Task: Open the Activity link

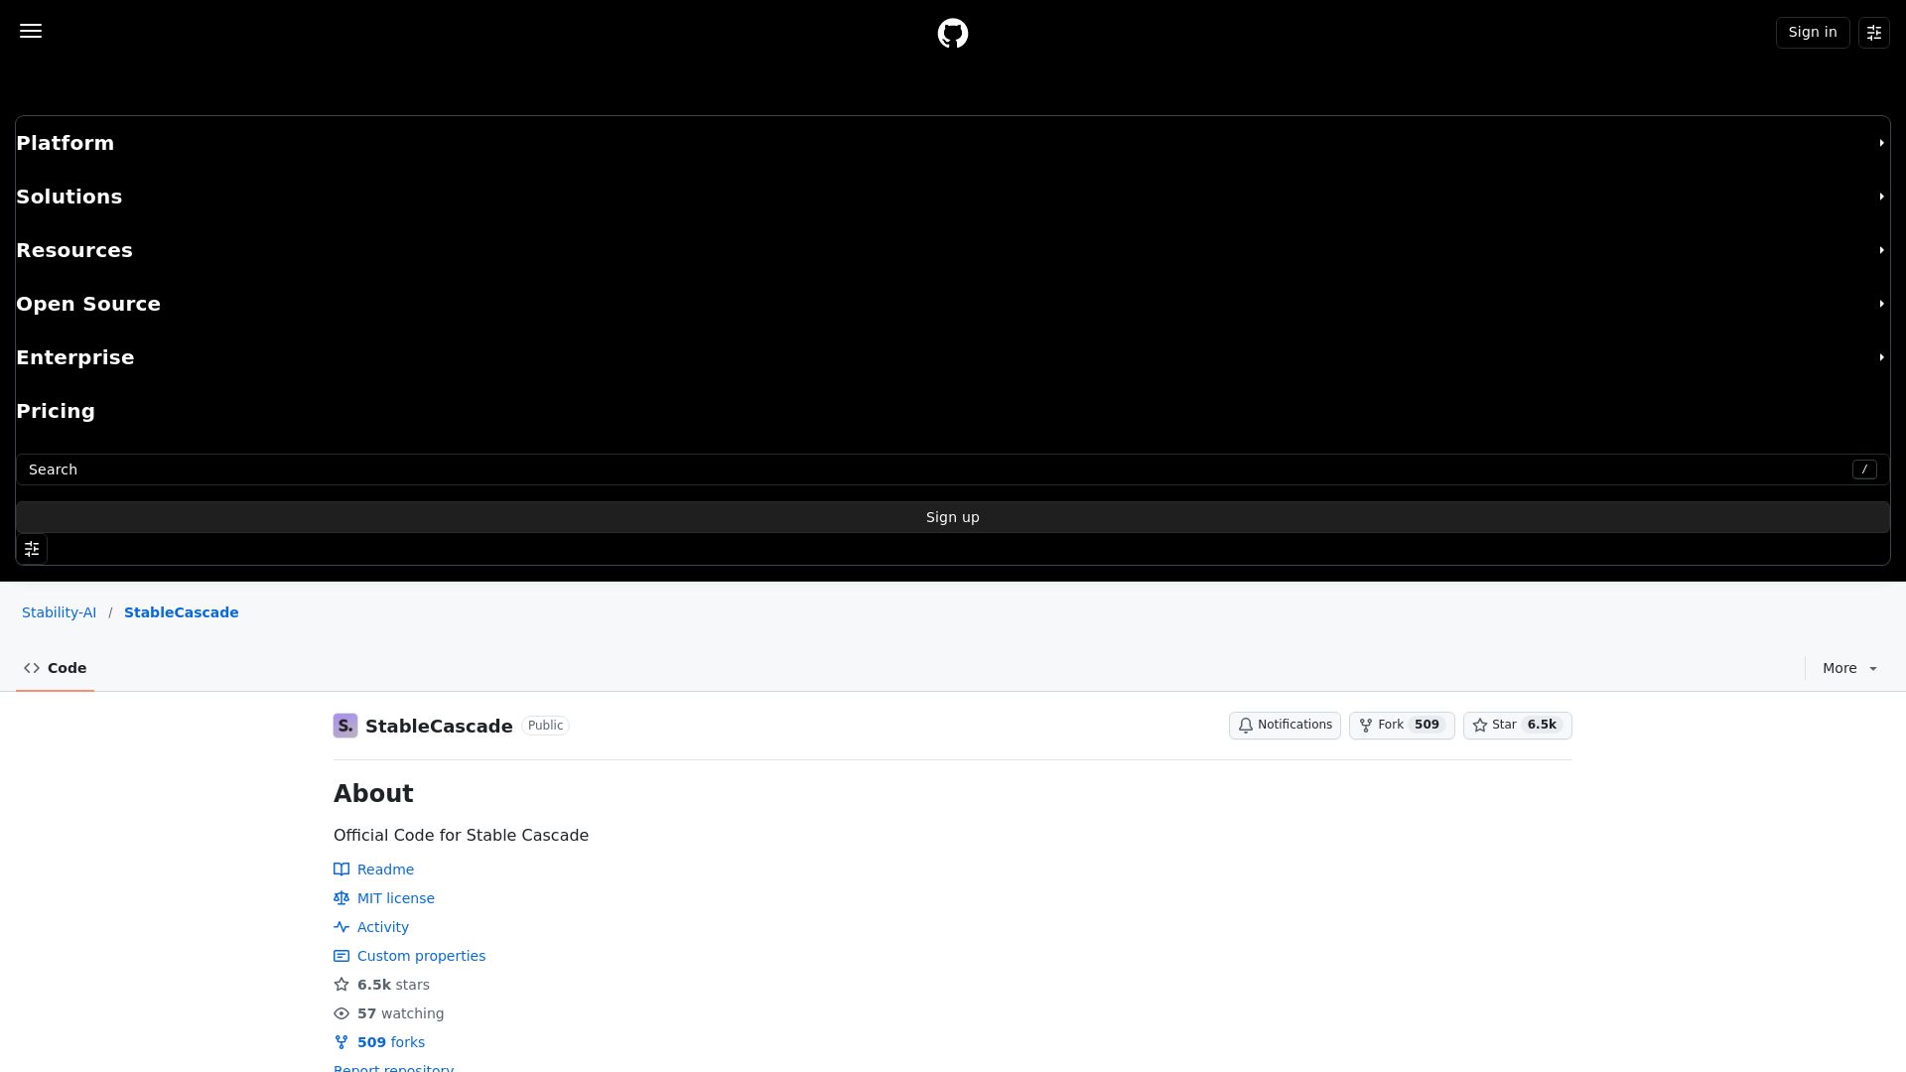Action: [371, 927]
